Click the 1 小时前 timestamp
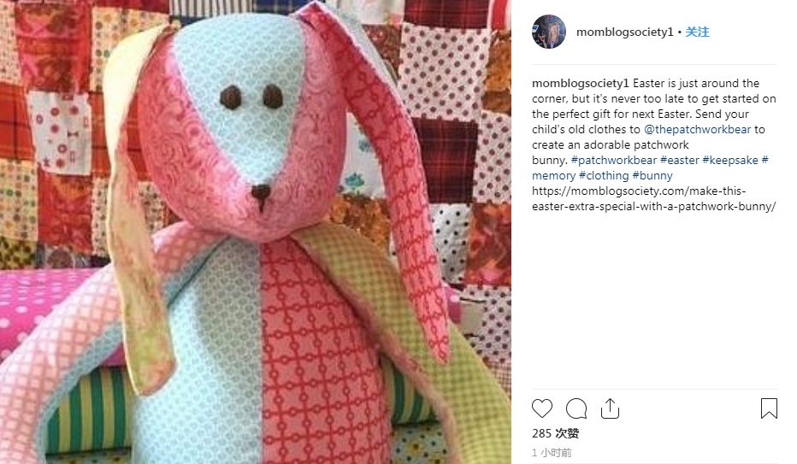797x464 pixels. [x=552, y=452]
